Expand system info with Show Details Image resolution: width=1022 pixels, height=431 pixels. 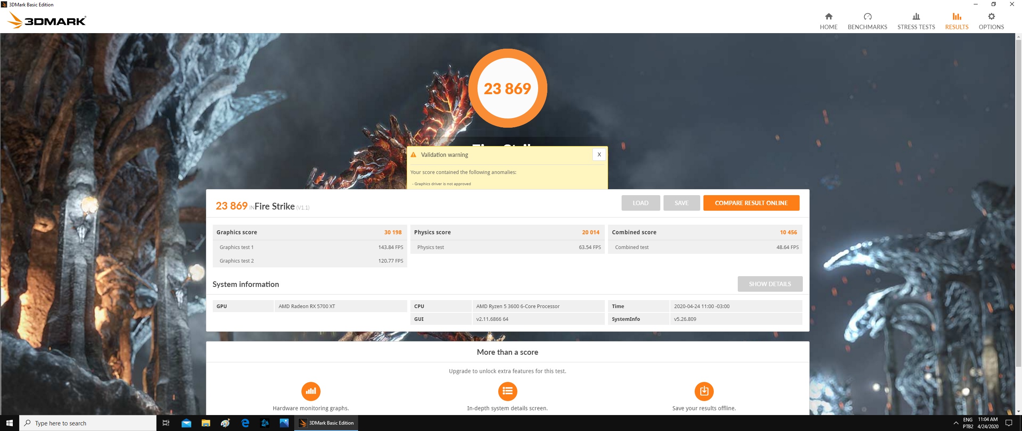pos(770,284)
